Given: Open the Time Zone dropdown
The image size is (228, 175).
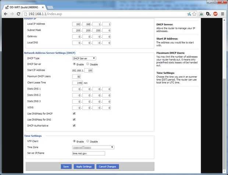Looking at the screenshot, I should pos(93,147).
